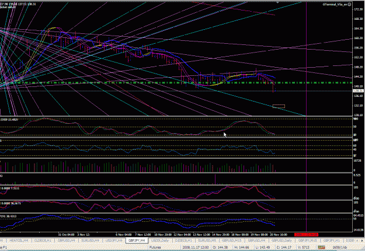
Task: Click the connection status bars icon
Action: pos(321,247)
